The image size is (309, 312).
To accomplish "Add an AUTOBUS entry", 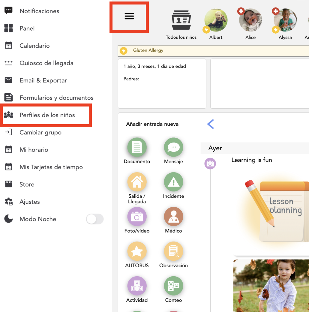I will click(137, 251).
